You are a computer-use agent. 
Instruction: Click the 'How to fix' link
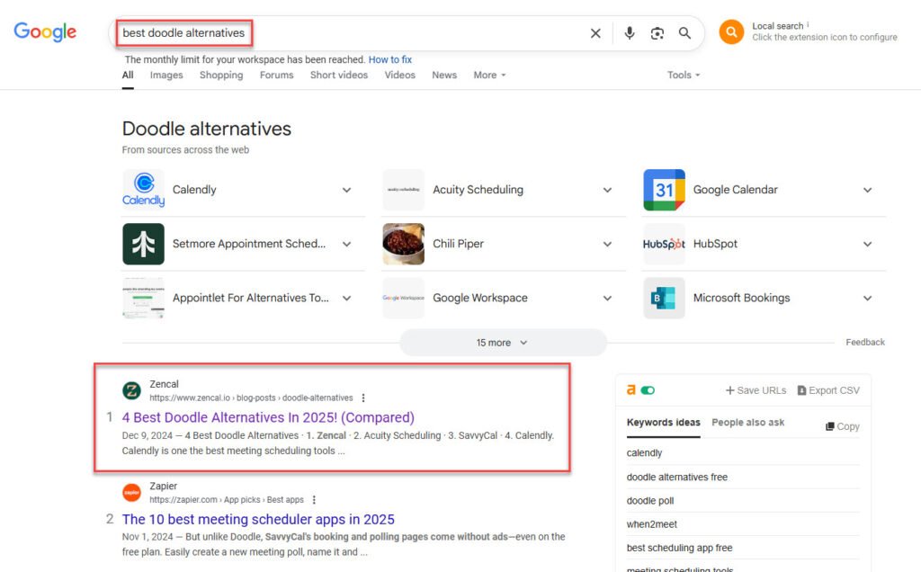coord(390,59)
